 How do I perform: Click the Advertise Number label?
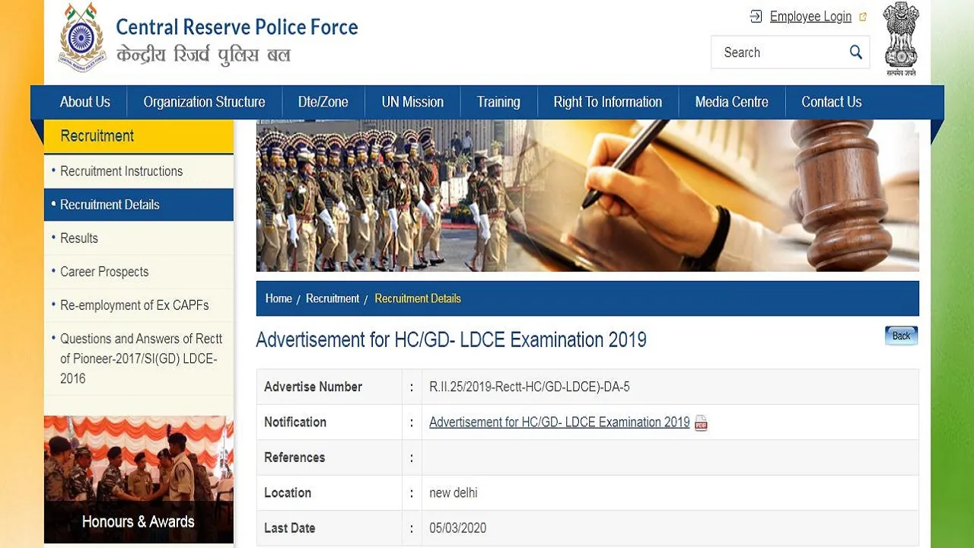[313, 387]
